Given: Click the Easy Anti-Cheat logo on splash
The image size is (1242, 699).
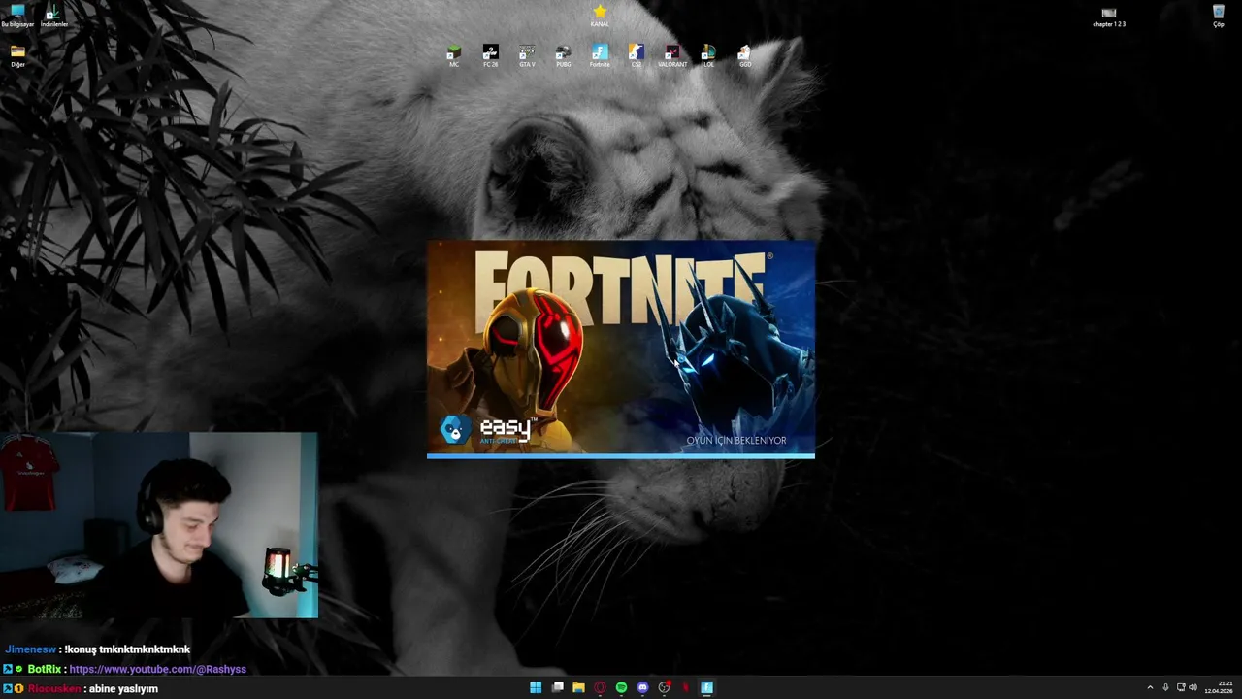Looking at the screenshot, I should click(x=486, y=430).
